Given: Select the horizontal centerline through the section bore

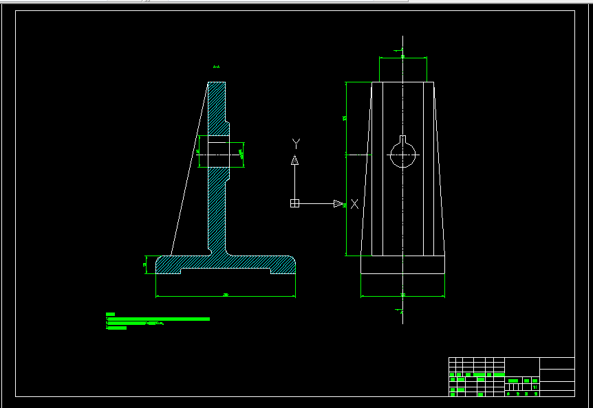Looking at the screenshot, I should tap(219, 155).
